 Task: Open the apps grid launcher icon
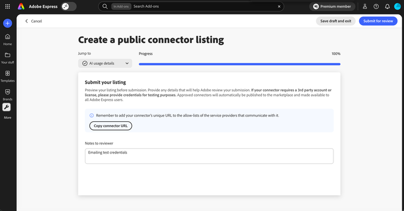click(x=8, y=6)
